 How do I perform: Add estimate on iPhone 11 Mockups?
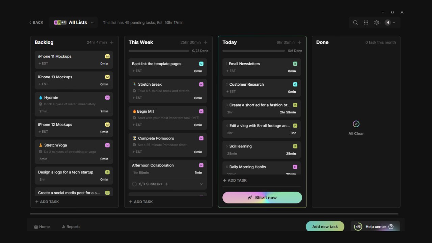coord(43,63)
